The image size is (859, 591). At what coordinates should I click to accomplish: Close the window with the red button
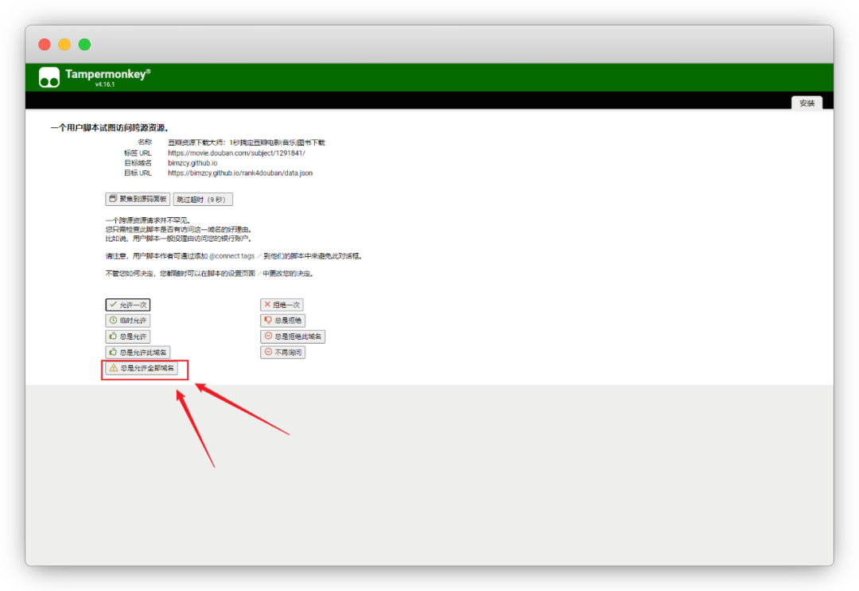(45, 45)
